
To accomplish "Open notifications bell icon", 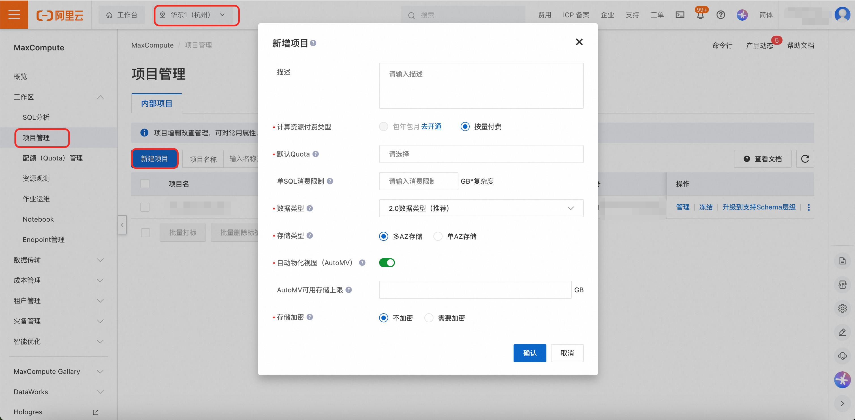I will click(x=700, y=15).
